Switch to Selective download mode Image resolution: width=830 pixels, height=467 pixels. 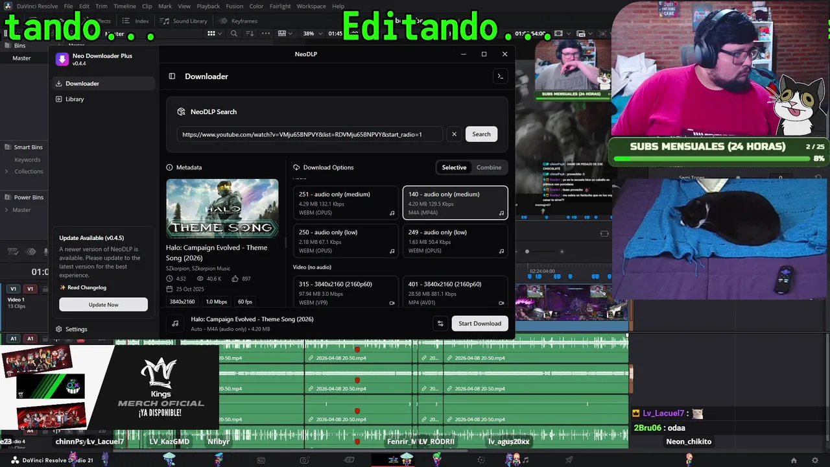pos(454,167)
